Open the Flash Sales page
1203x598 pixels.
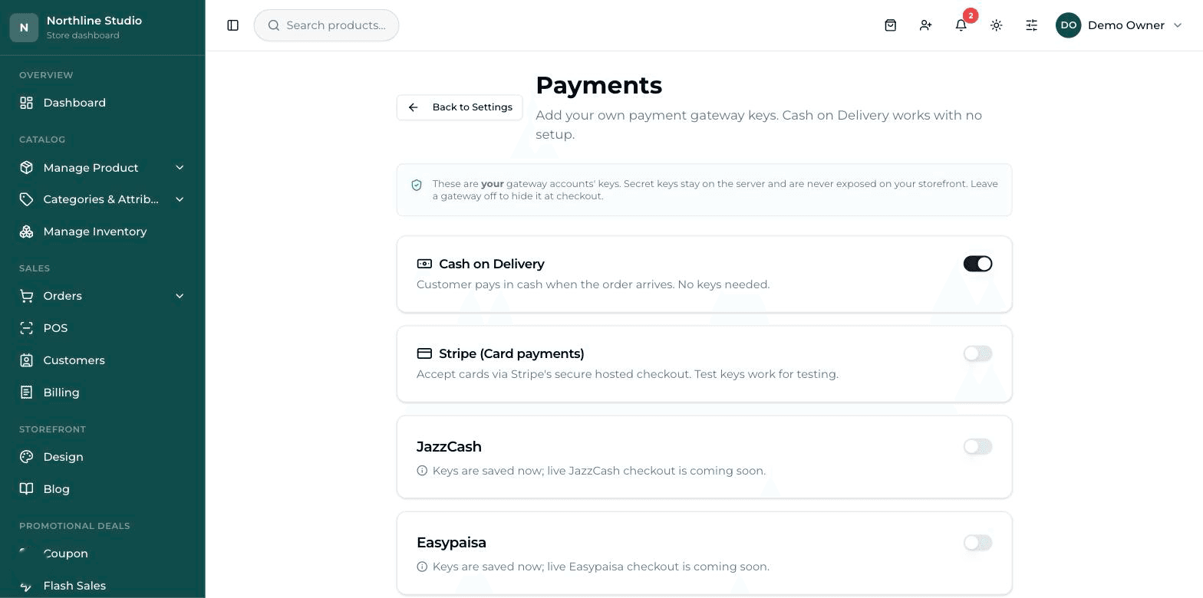102,586
